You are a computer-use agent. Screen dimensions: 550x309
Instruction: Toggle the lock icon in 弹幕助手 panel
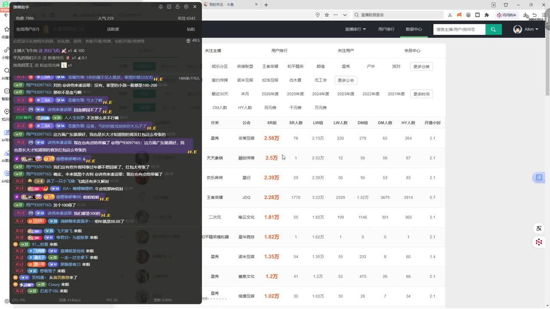pos(177,7)
